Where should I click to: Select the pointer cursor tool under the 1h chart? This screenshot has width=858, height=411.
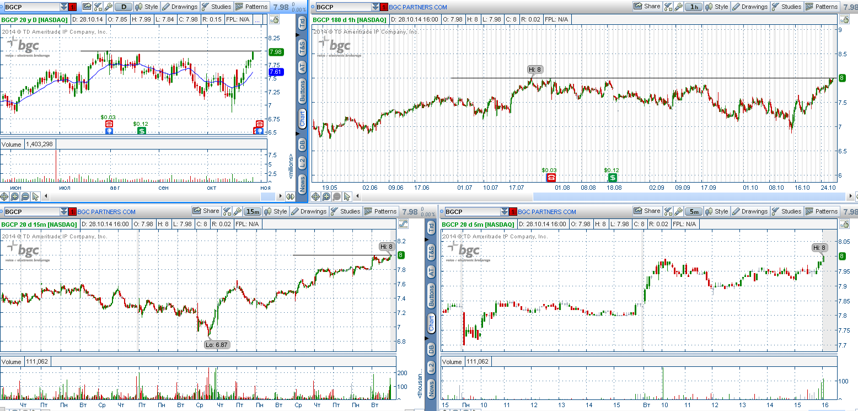point(347,196)
